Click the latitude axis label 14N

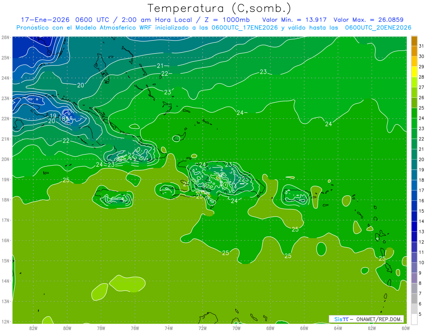coord(5,281)
